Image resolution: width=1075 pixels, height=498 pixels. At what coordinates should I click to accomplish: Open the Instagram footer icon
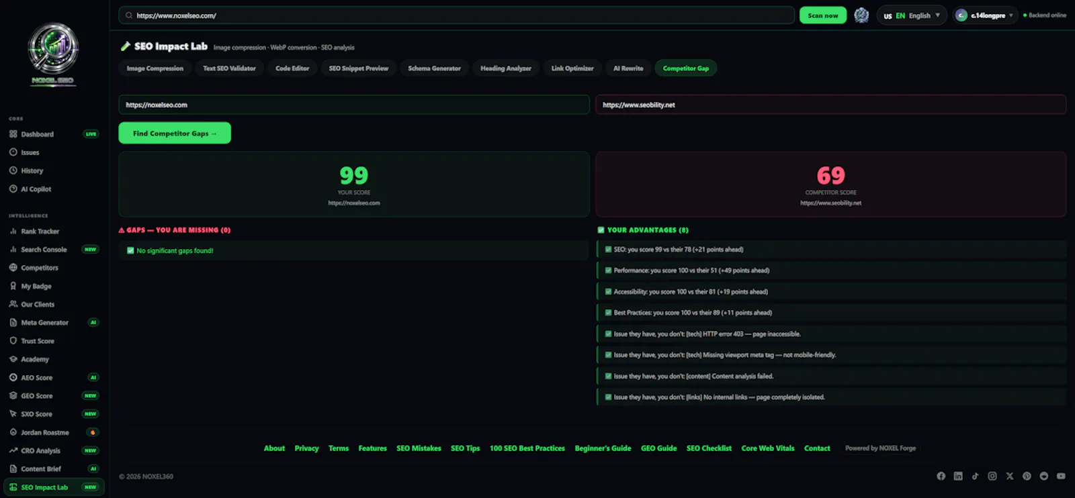point(992,476)
